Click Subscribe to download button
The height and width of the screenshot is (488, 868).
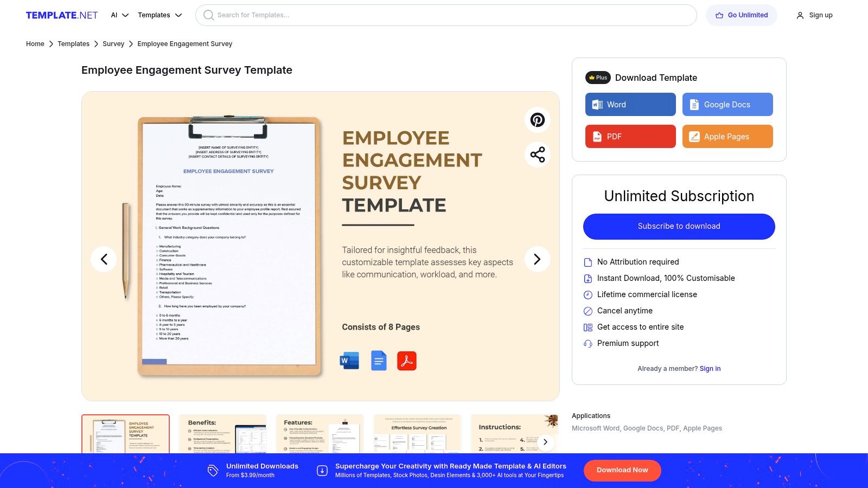pyautogui.click(x=679, y=227)
